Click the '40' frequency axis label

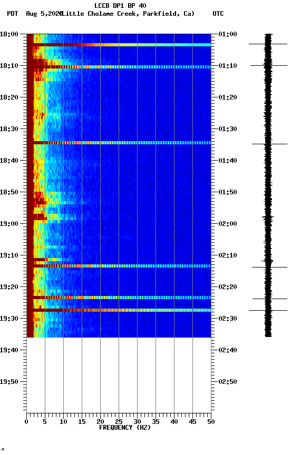174,422
